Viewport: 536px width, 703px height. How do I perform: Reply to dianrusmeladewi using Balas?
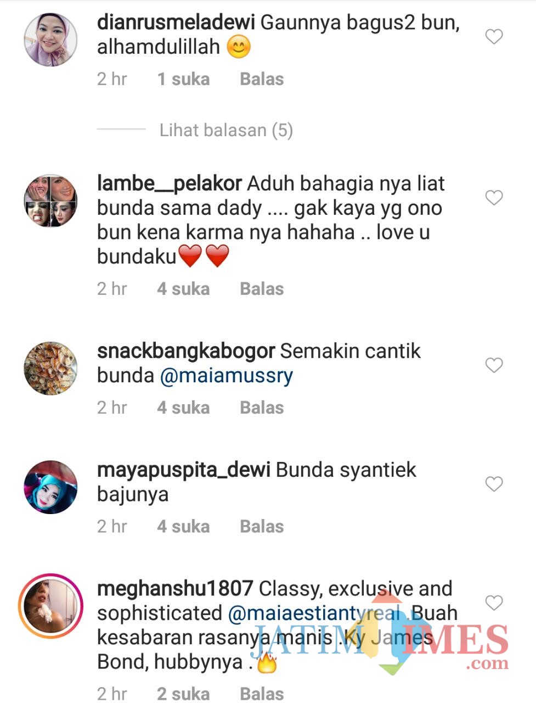[262, 79]
